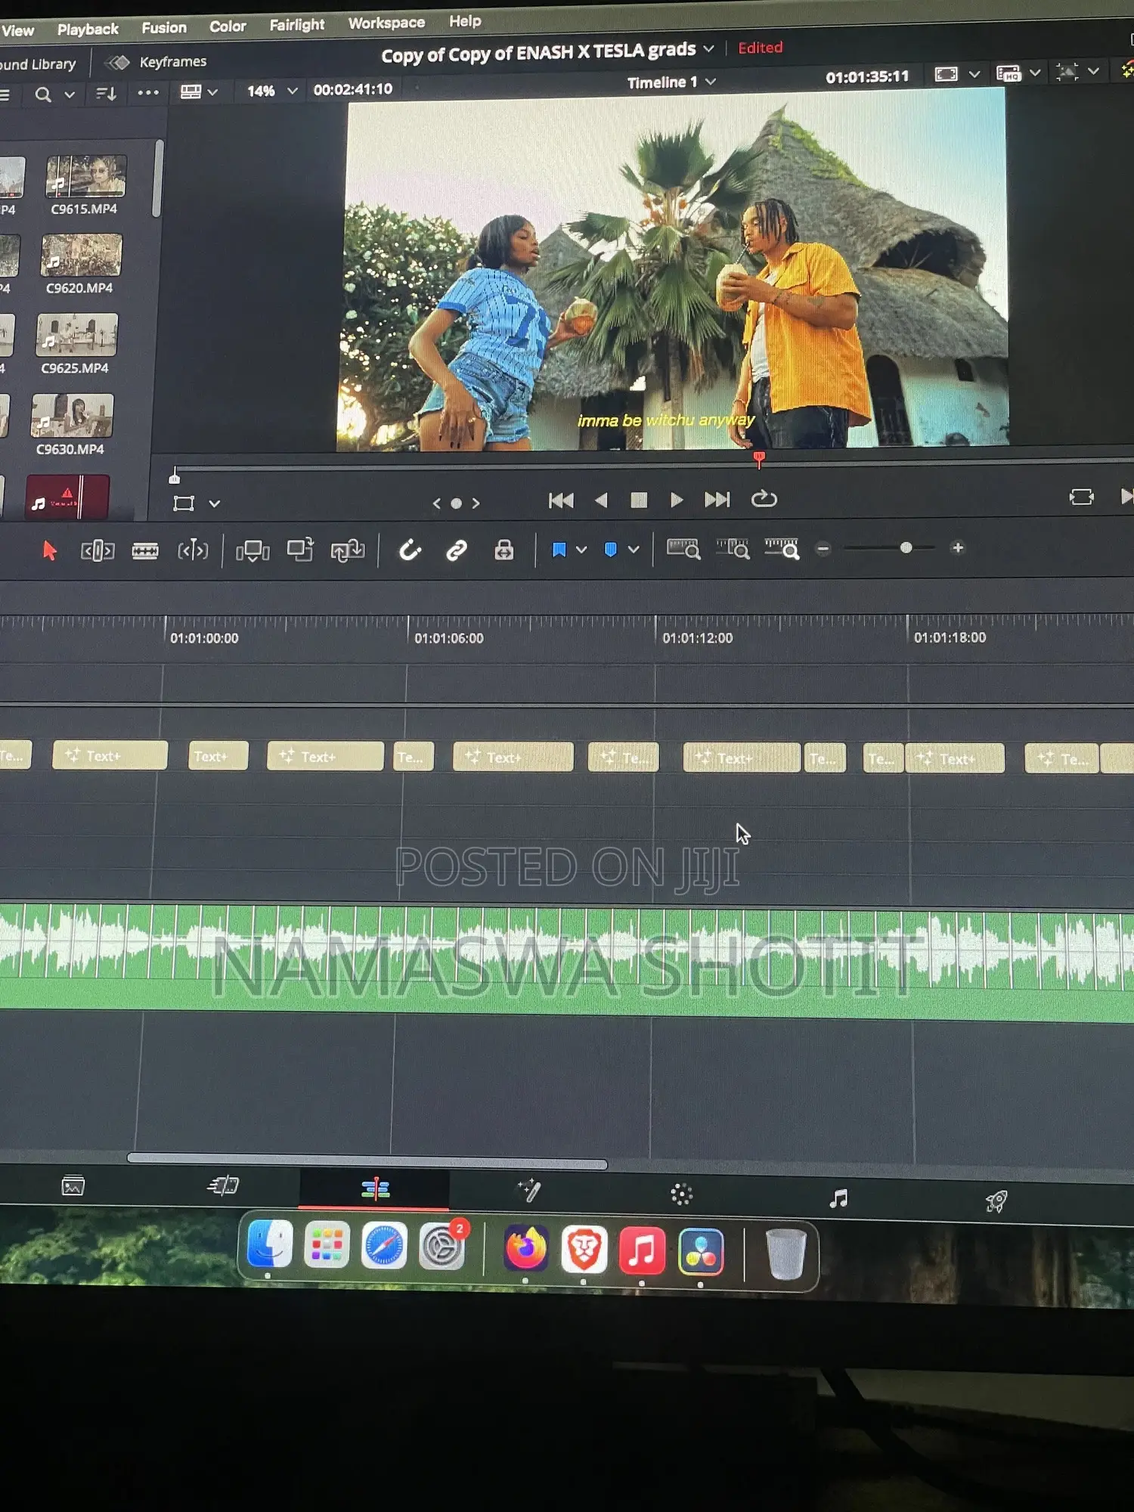The image size is (1134, 1512).
Task: Click the Overwrite Clip icon
Action: click(300, 550)
